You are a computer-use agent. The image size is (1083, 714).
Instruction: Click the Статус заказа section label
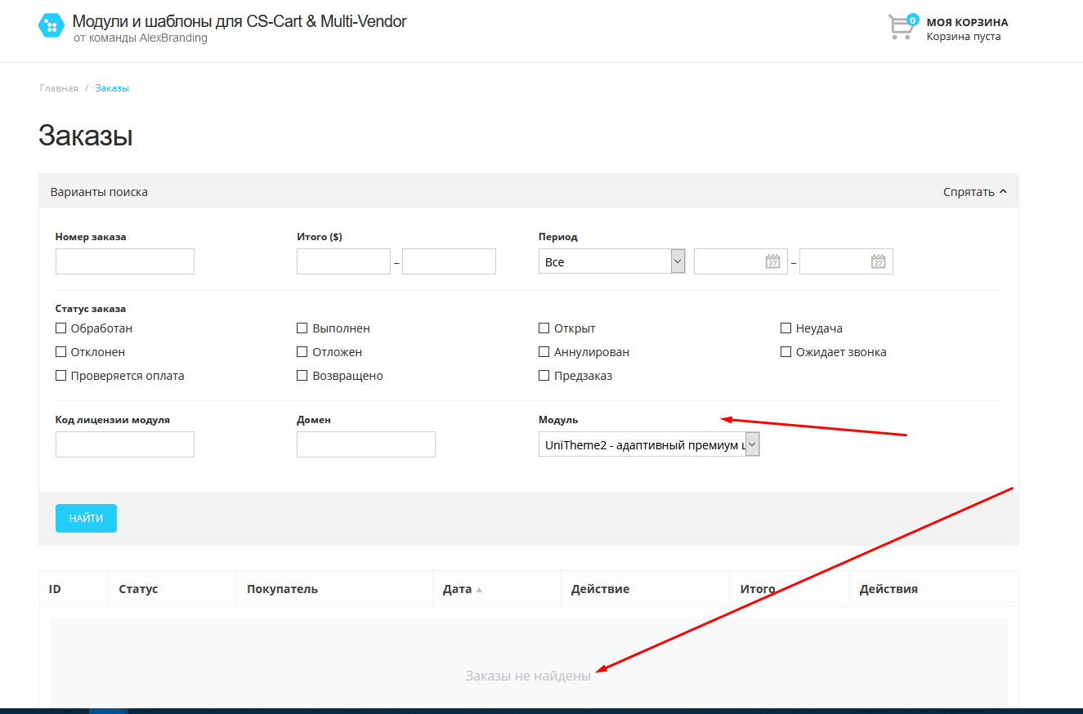tap(91, 309)
